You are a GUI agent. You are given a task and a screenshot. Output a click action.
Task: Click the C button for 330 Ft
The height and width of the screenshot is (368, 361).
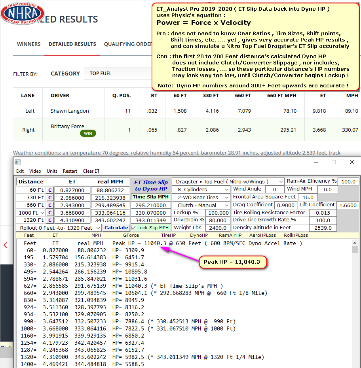(x=50, y=198)
